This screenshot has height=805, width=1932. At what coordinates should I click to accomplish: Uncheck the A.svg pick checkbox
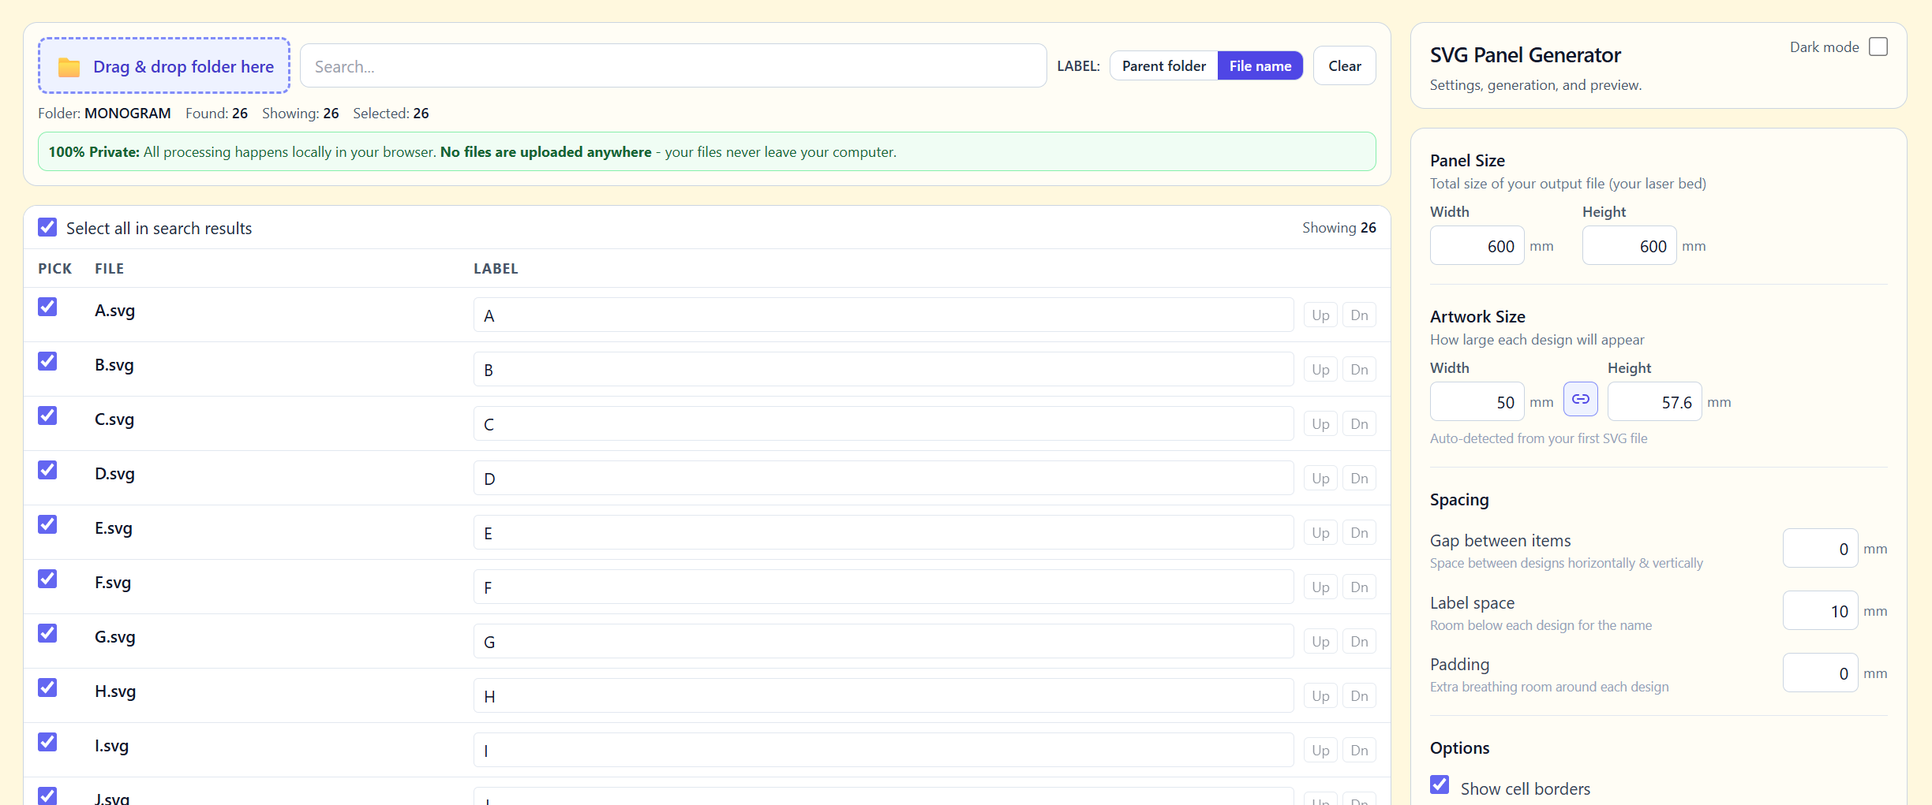pyautogui.click(x=47, y=307)
